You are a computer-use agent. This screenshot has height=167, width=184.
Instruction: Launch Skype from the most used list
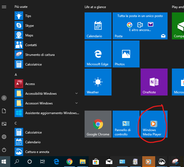tap(29, 26)
